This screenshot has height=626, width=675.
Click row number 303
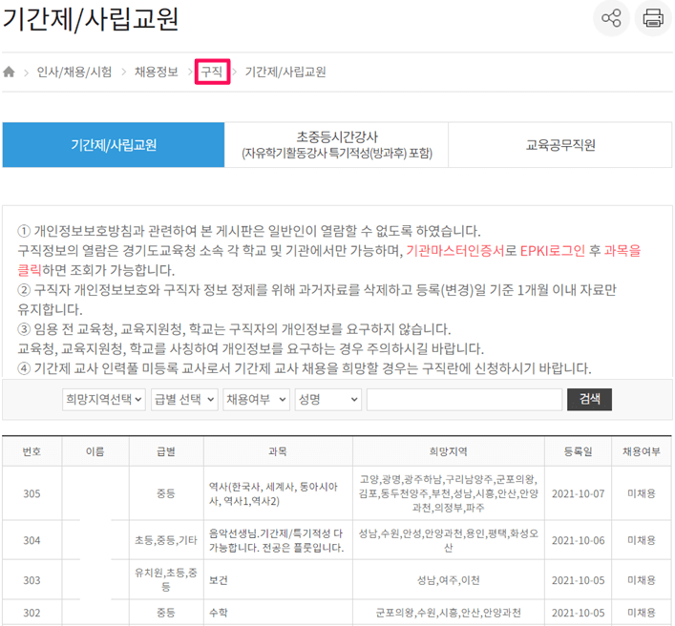point(32,580)
